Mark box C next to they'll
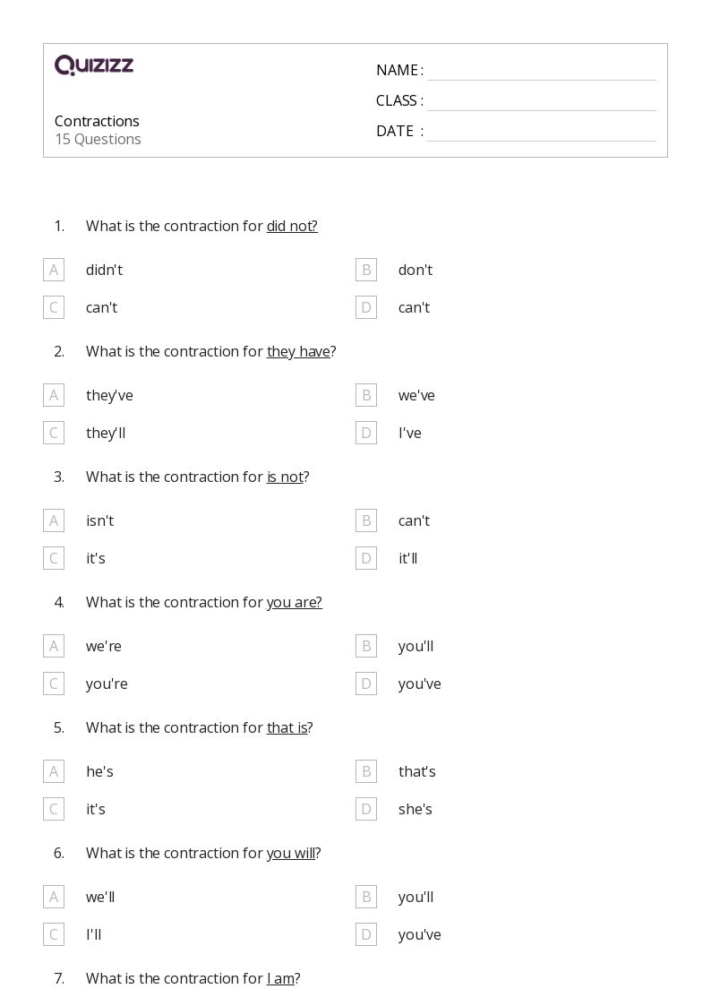Viewport: 711px width, 1006px height. click(x=54, y=433)
